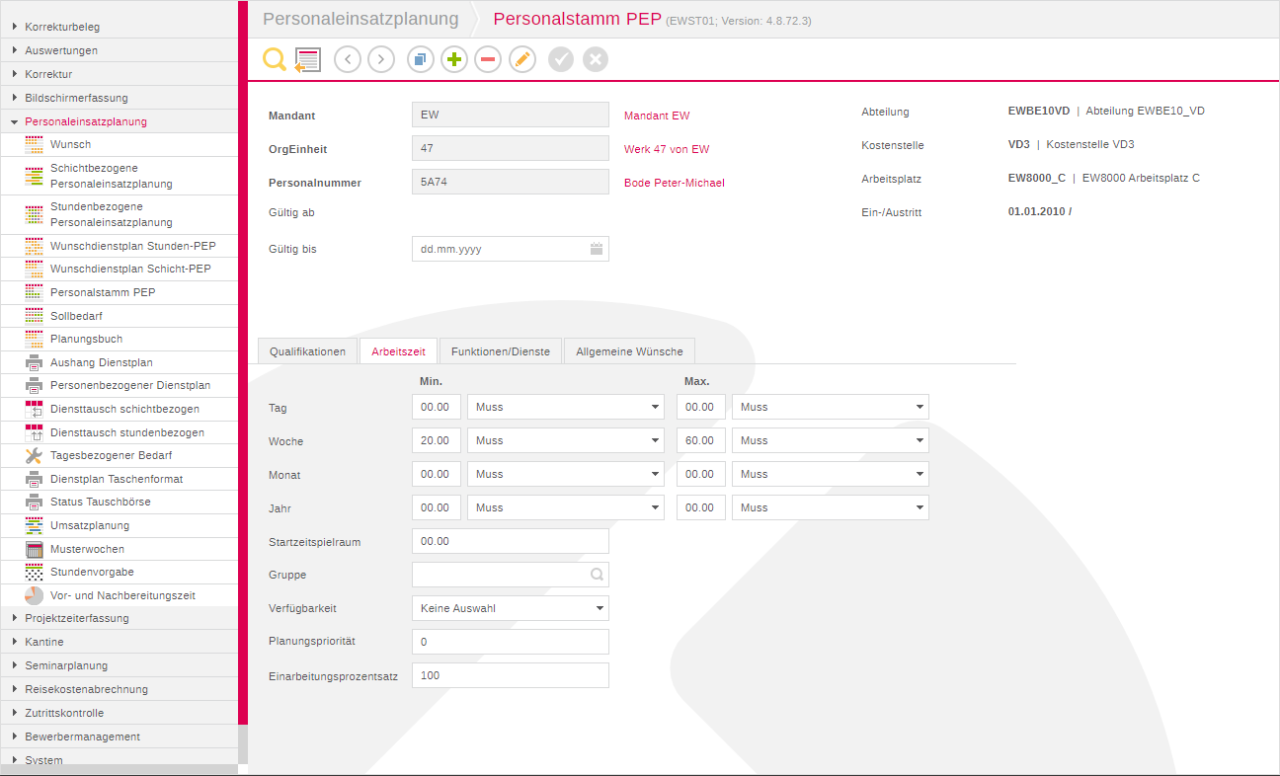This screenshot has width=1280, height=776.
Task: Go to previous record arrow button
Action: point(348,60)
